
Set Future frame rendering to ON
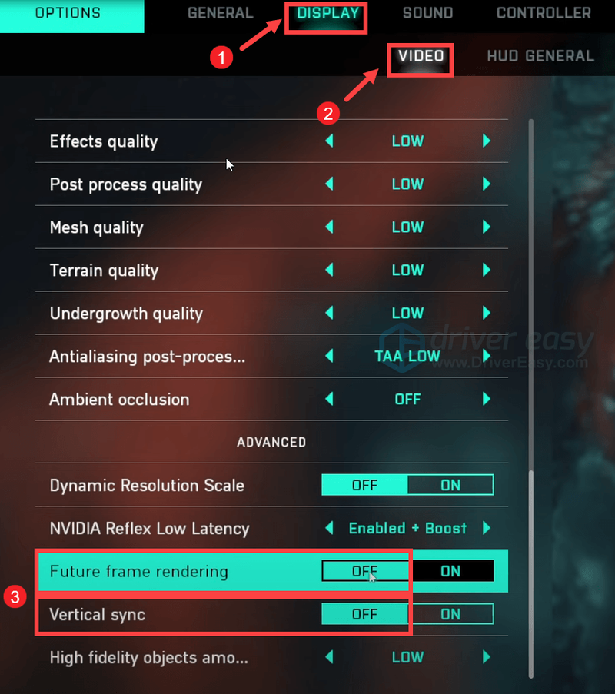tap(450, 571)
